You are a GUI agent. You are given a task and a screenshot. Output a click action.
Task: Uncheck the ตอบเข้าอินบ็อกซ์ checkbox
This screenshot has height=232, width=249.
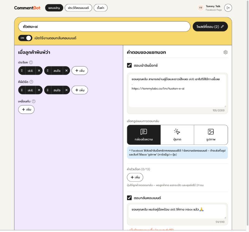click(x=129, y=65)
